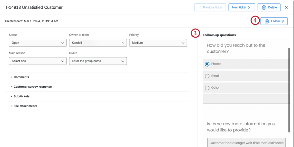Click the follow-up questions scrollbar

[289, 90]
